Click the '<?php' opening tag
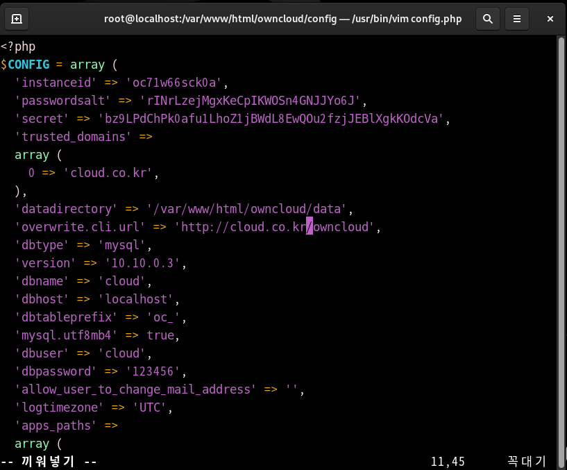 tap(18, 47)
